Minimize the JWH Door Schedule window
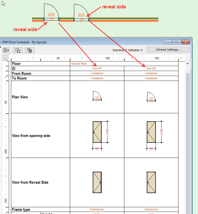198x214 pixels. pos(168,42)
